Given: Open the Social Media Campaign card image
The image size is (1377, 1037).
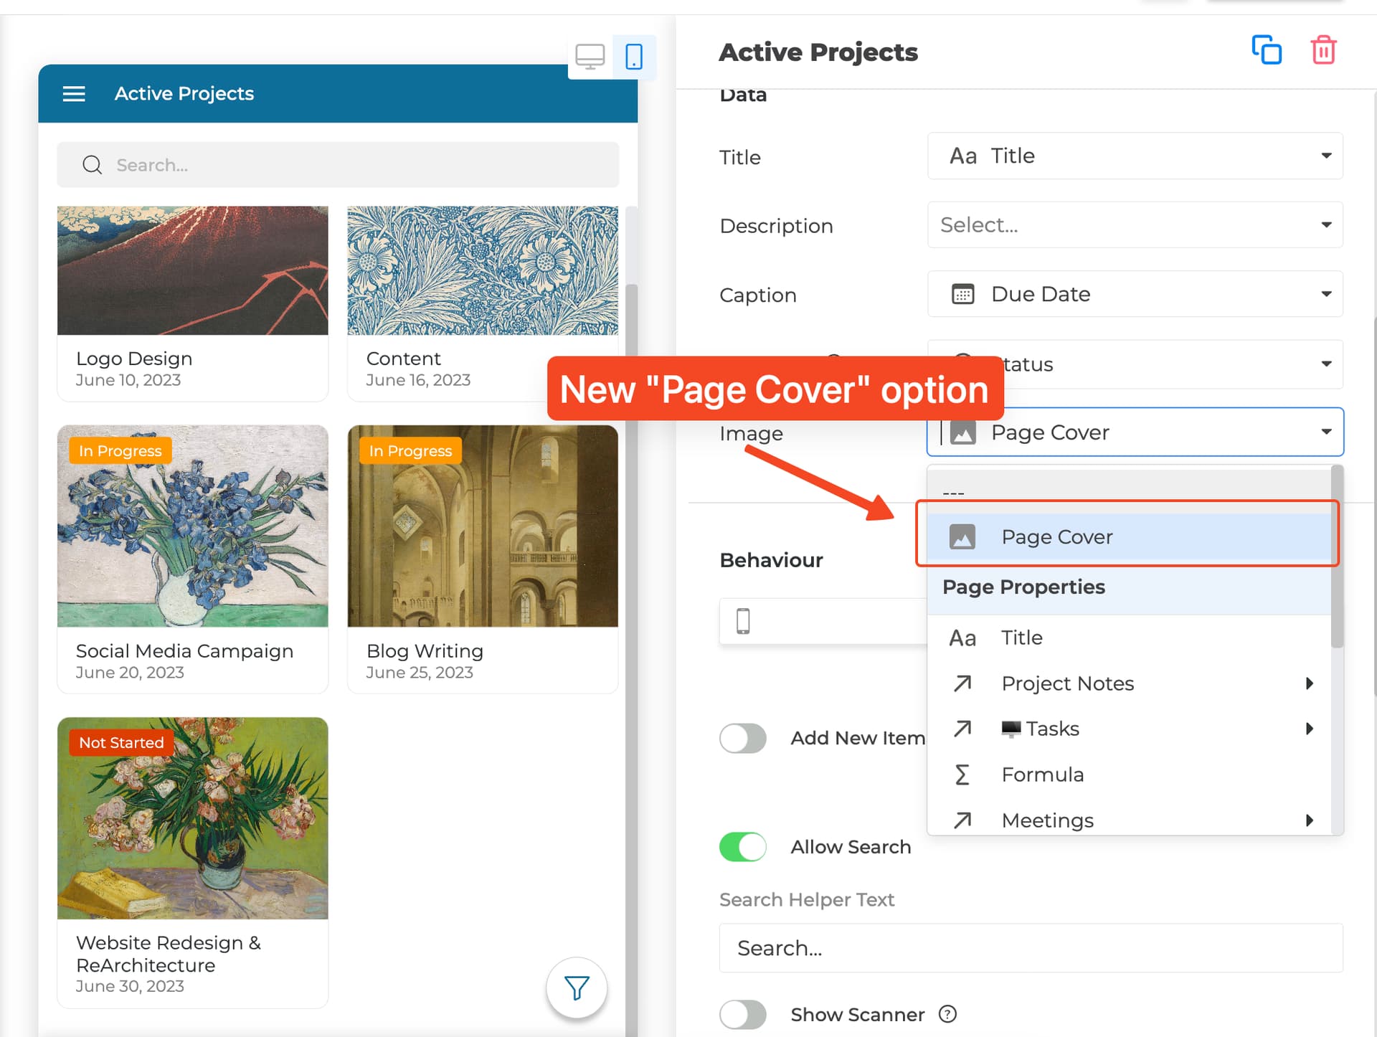Looking at the screenshot, I should (x=193, y=526).
